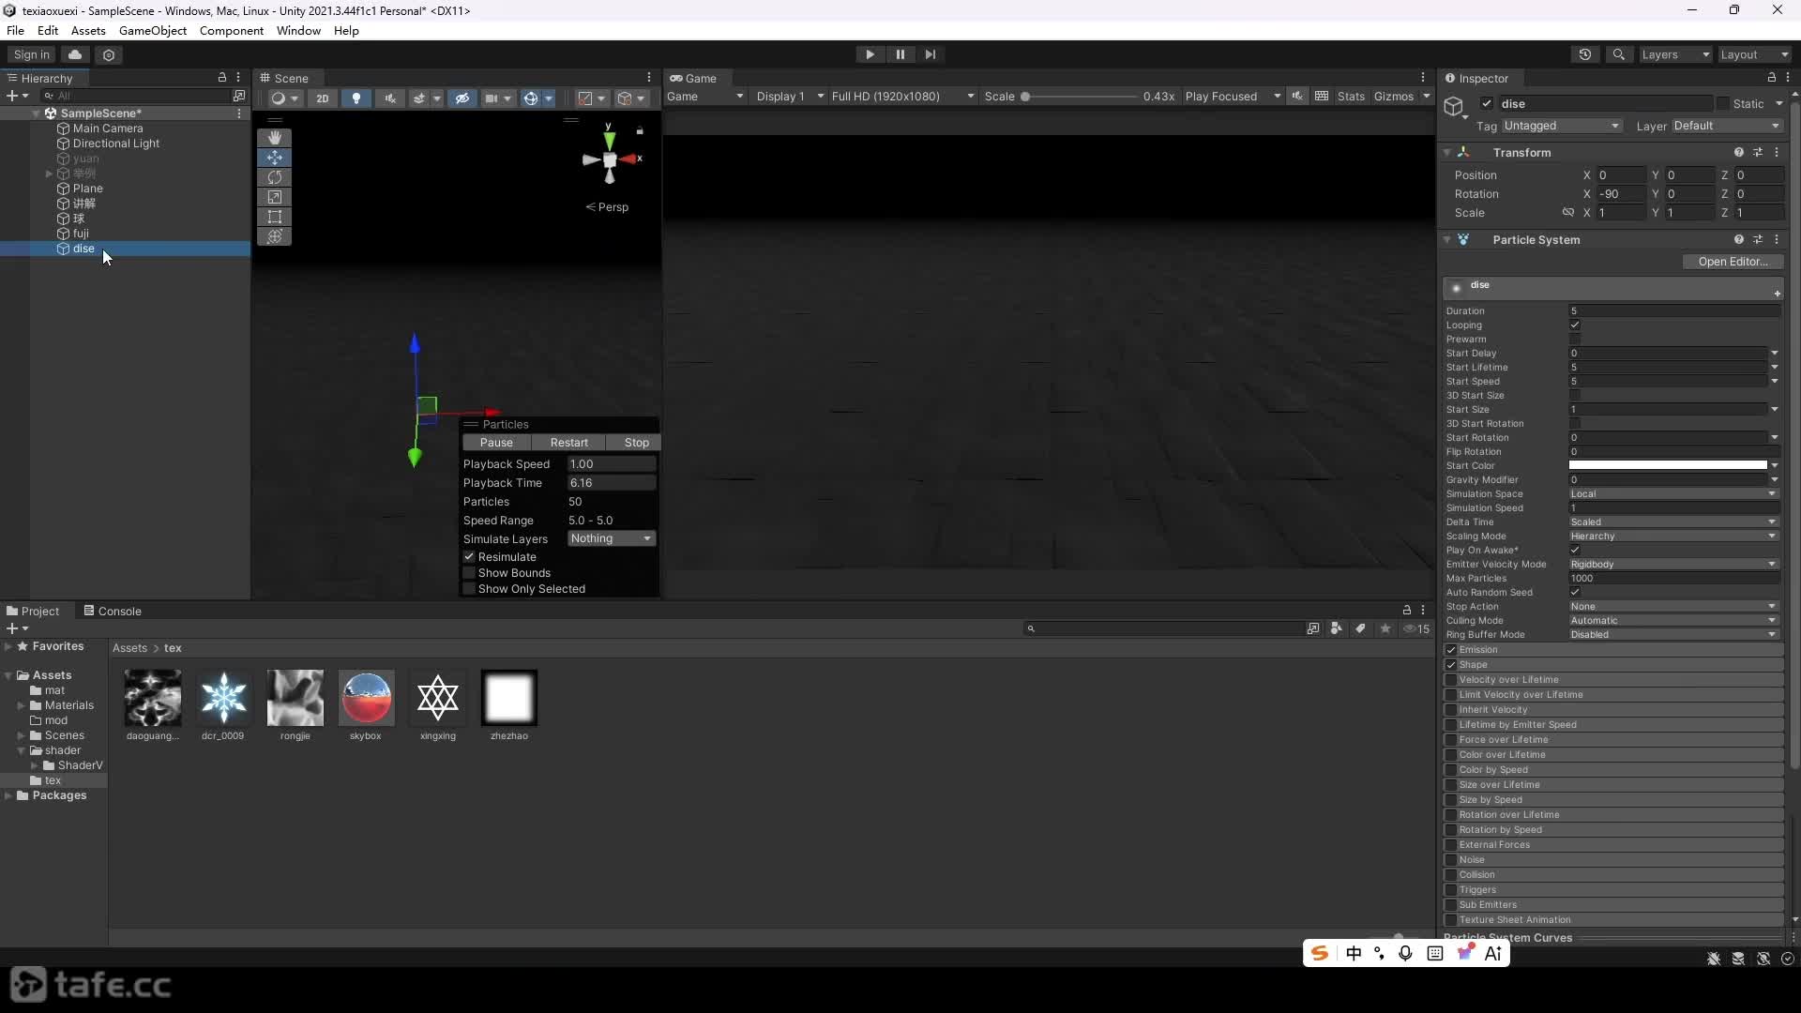Image resolution: width=1801 pixels, height=1013 pixels.
Task: Toggle Resimulate checkbox in Particles overlay
Action: pos(469,556)
